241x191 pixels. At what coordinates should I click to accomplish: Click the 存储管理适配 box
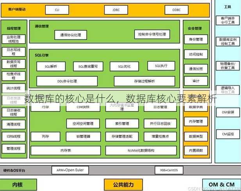coord(122,136)
